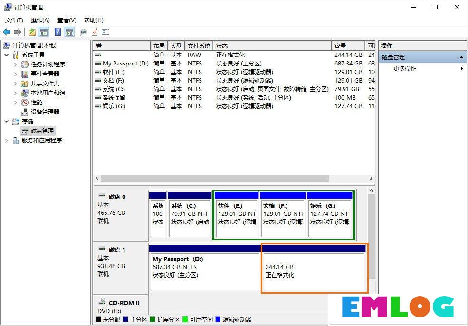Select the 系统 (C:) partition block on Disk 0

point(190,215)
